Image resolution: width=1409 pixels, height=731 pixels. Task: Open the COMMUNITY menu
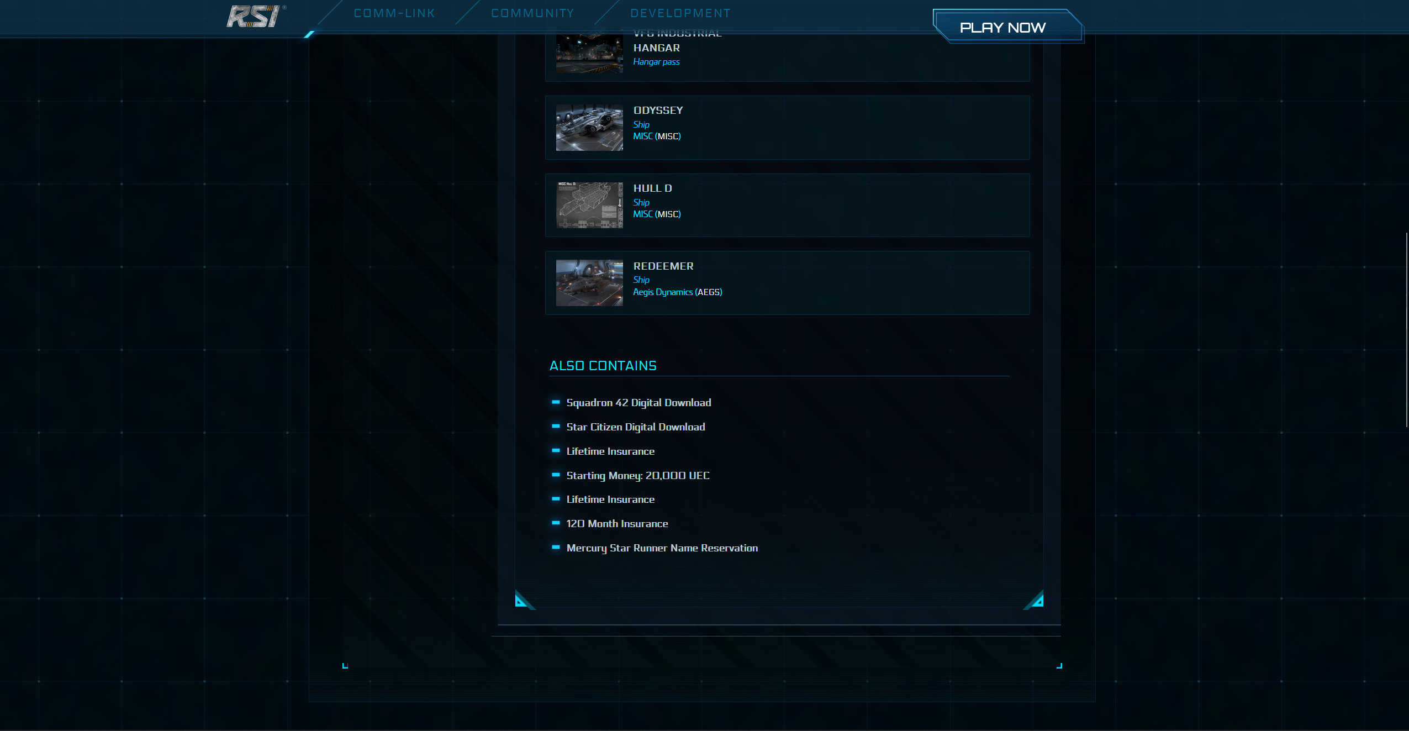[x=532, y=13]
